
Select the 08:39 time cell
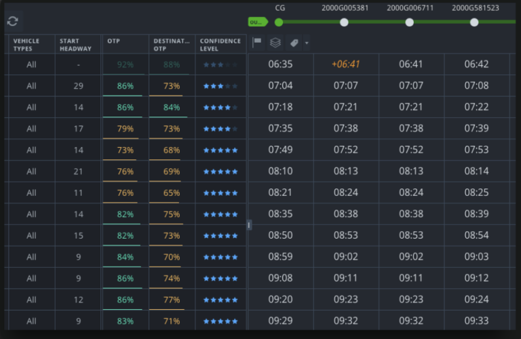(x=476, y=214)
